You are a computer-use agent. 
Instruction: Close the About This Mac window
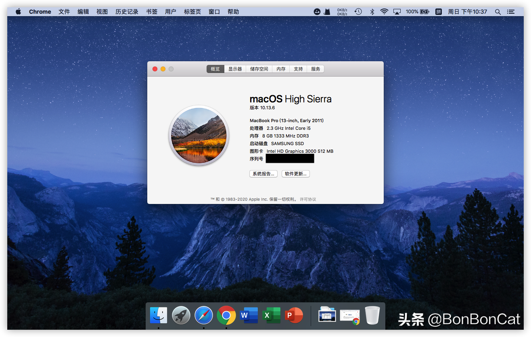click(155, 69)
